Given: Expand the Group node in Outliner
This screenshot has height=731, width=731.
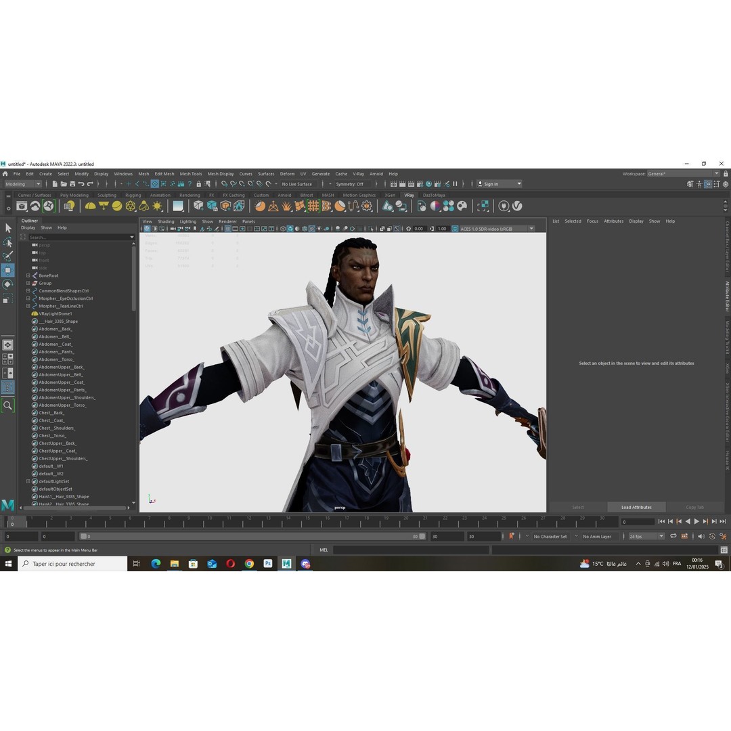Looking at the screenshot, I should [28, 283].
